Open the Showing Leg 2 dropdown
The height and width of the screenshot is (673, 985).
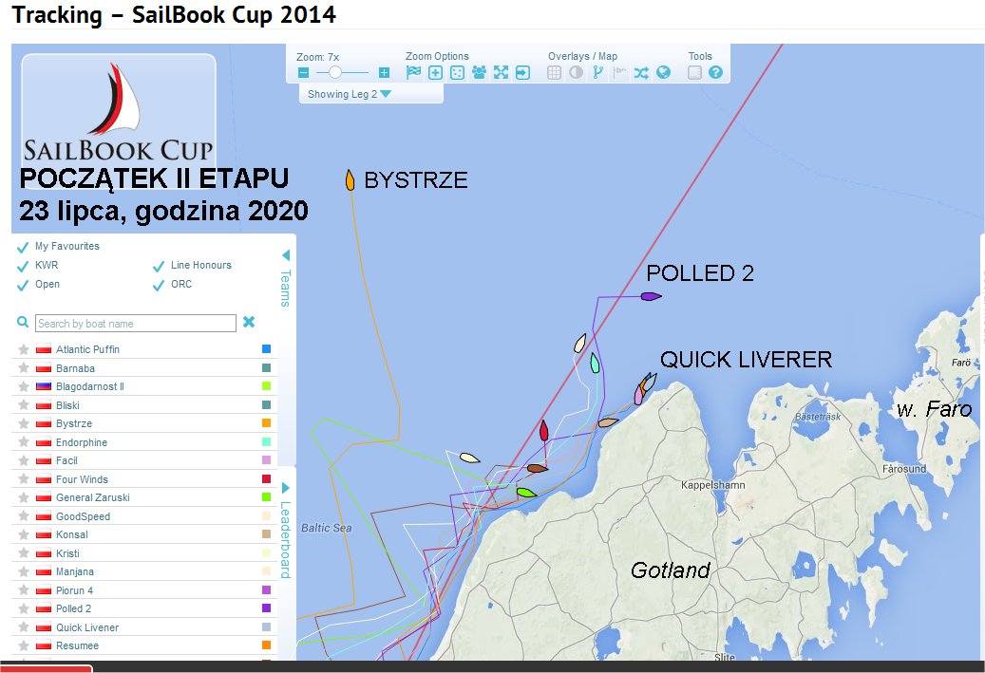tap(349, 94)
